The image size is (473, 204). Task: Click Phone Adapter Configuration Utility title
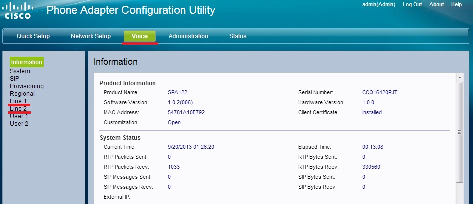point(131,10)
